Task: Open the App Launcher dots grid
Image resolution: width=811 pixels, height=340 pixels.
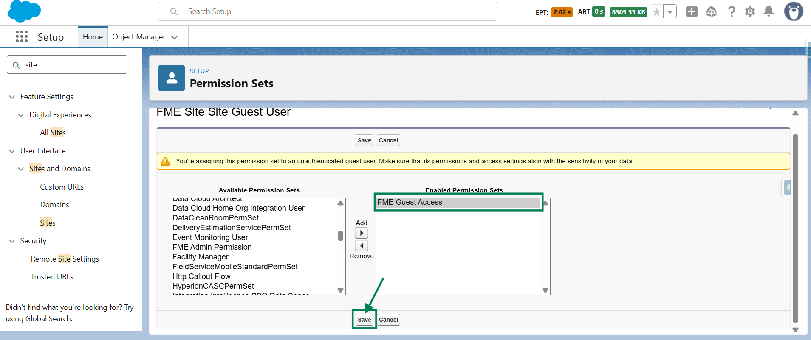Action: 22,37
